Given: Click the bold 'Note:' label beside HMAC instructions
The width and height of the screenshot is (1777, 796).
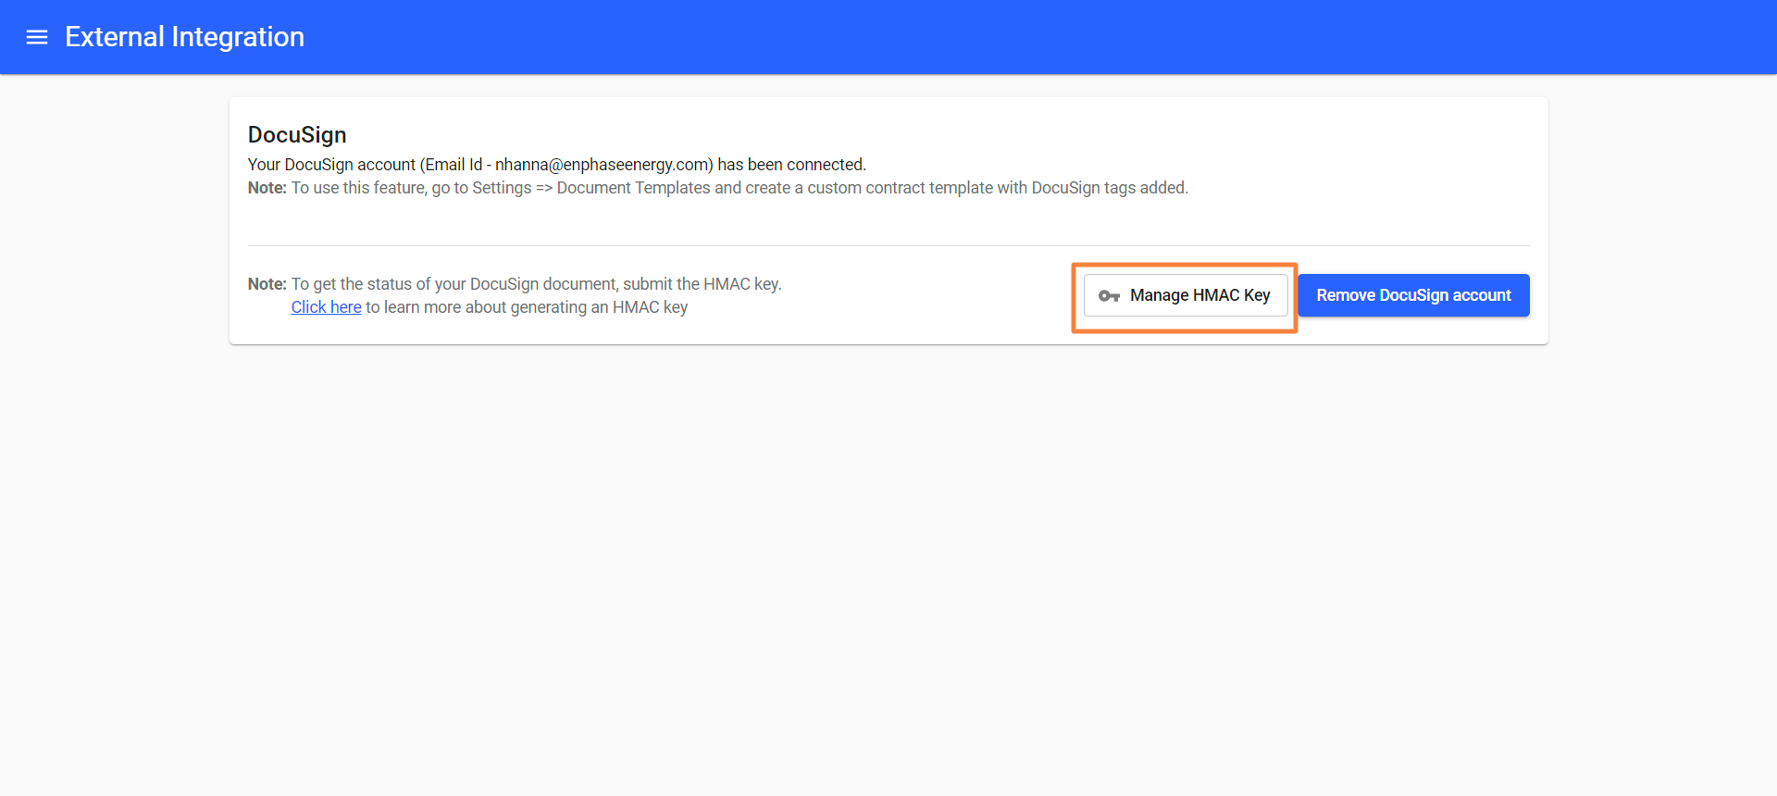Looking at the screenshot, I should click(267, 284).
